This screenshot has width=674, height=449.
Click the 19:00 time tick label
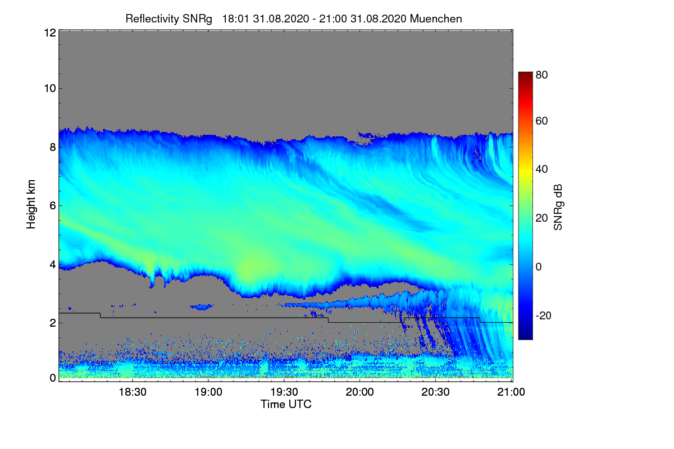tap(209, 392)
